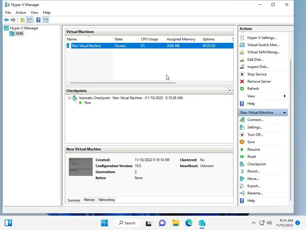The width and height of the screenshot is (306, 230).
Task: Export the virtual machine
Action: (254, 186)
